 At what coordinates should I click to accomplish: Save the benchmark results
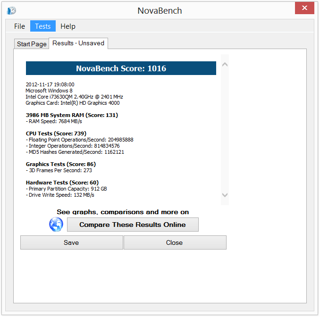pyautogui.click(x=72, y=242)
